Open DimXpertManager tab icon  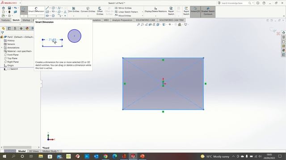pyautogui.click(x=21, y=28)
